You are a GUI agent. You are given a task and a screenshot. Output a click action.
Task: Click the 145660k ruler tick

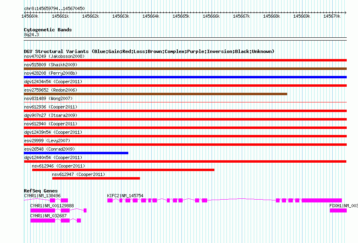(30, 16)
